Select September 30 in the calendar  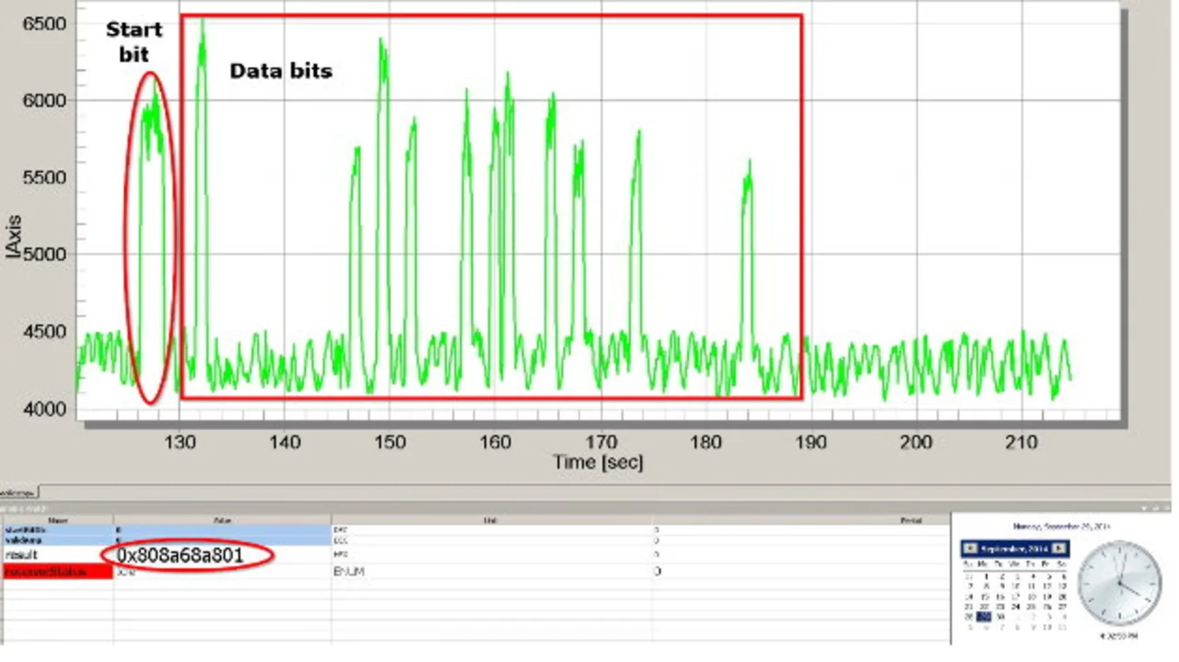point(1000,617)
